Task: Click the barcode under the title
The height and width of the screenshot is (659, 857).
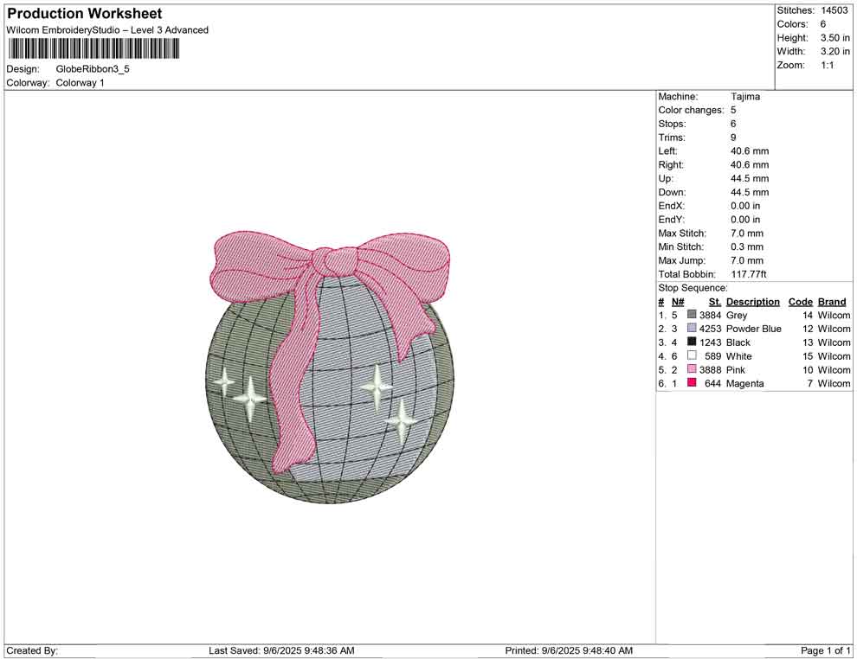Action: pos(93,48)
